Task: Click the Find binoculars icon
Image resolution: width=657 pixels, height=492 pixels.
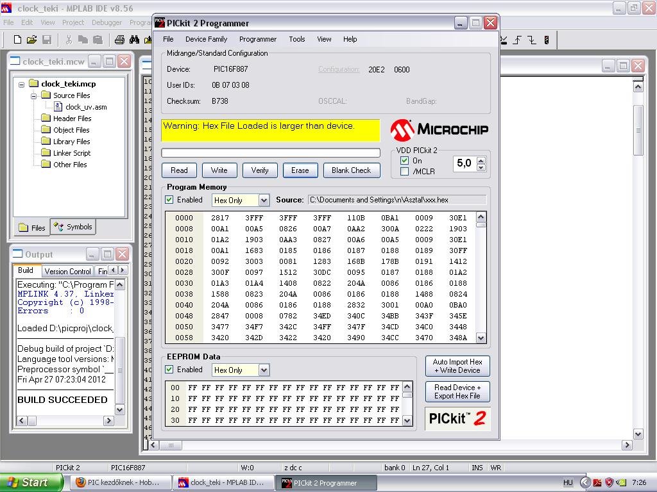Action: [134, 40]
